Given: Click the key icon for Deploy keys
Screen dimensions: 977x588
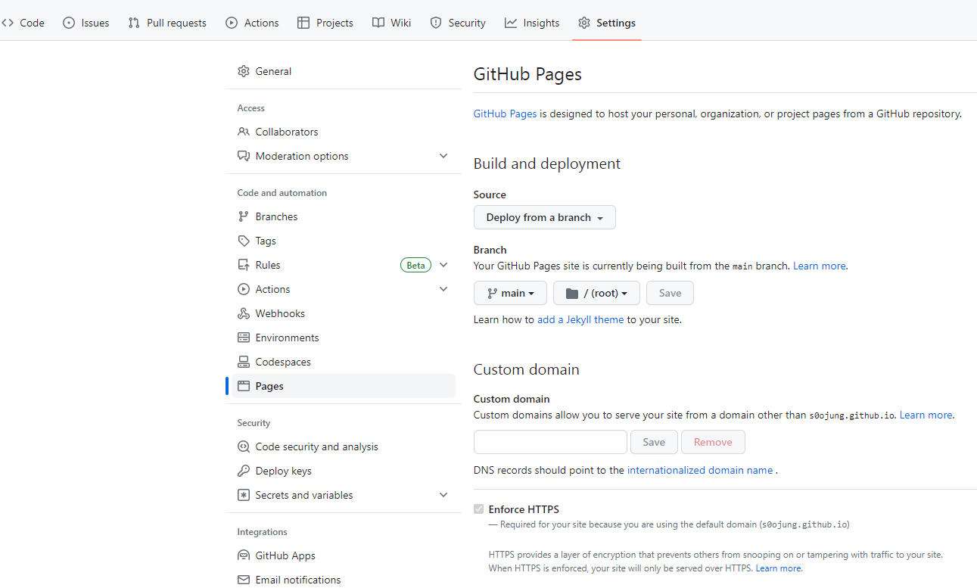Looking at the screenshot, I should (x=244, y=471).
